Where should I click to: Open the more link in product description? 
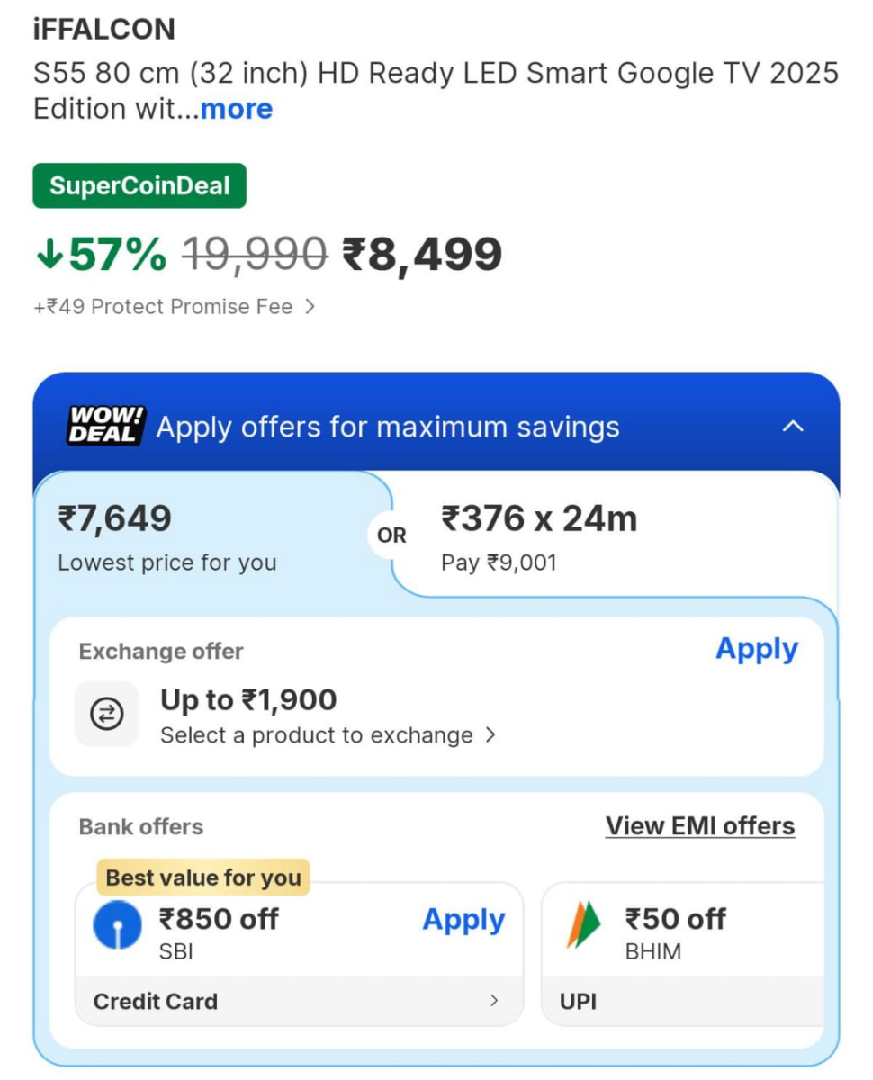(x=236, y=109)
